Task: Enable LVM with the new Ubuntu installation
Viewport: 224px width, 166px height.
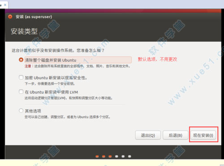Action: [21, 92]
